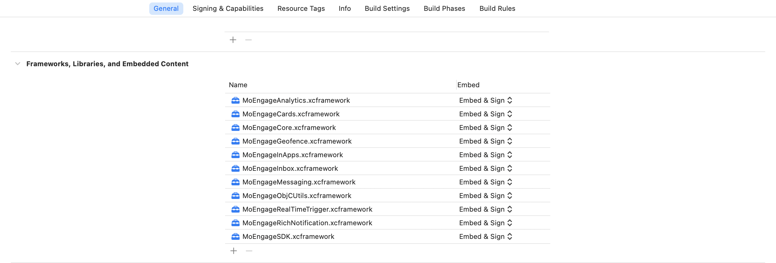
Task: Switch to the Info tab
Action: point(345,8)
